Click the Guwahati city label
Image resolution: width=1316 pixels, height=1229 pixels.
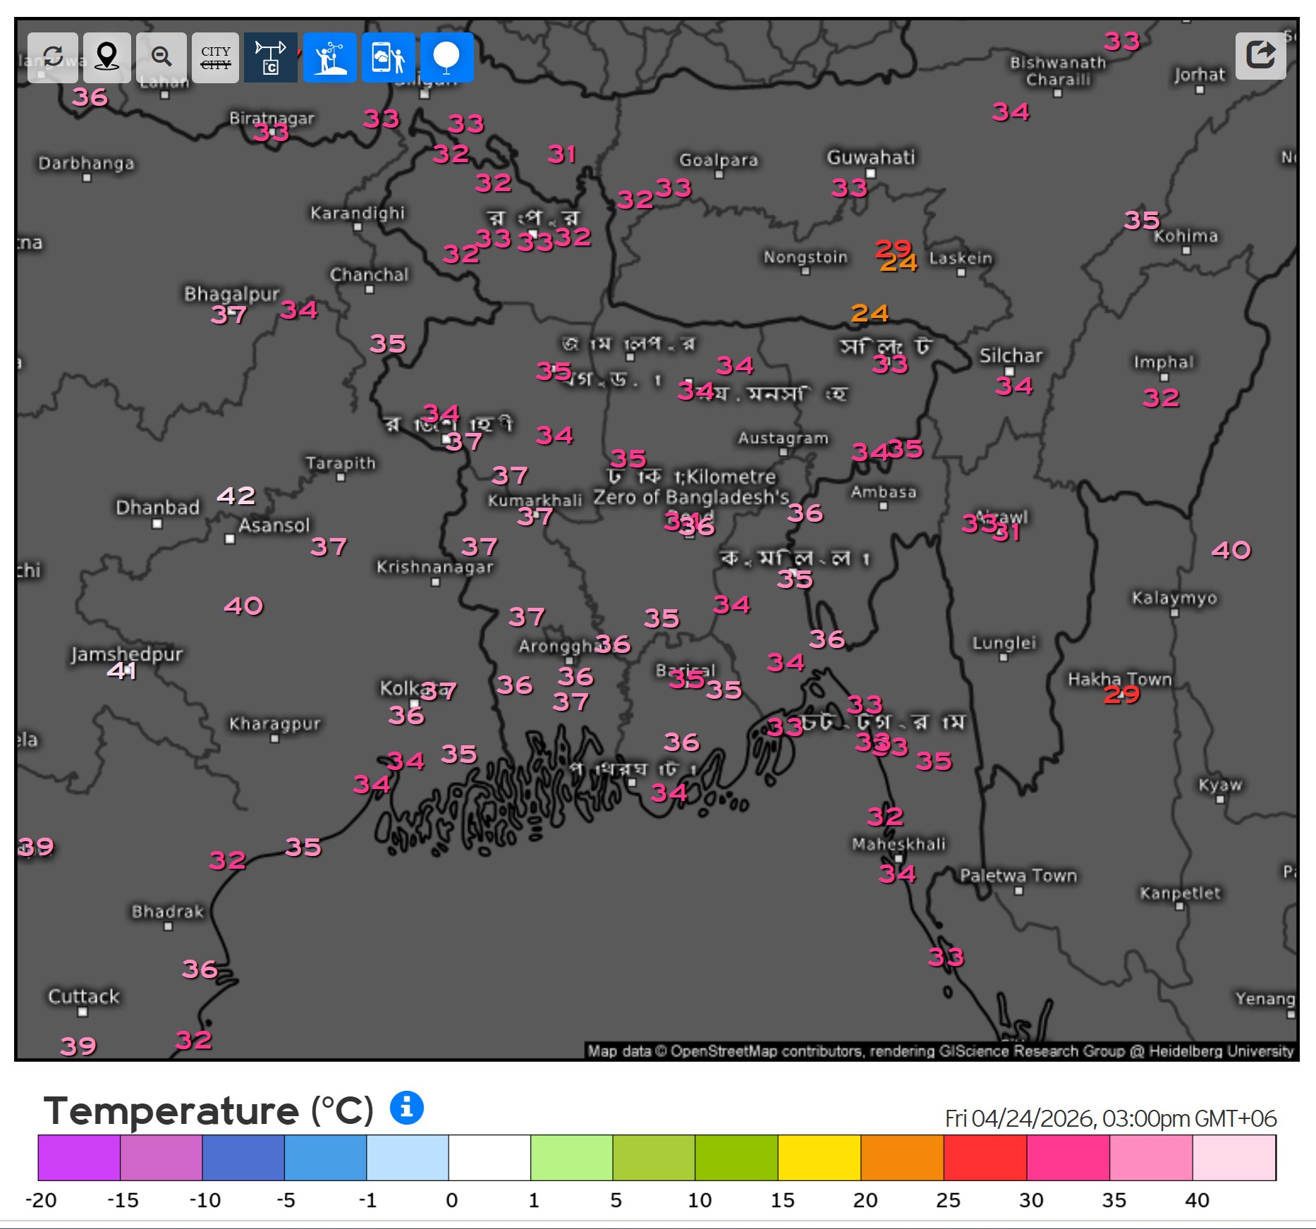[x=870, y=157]
